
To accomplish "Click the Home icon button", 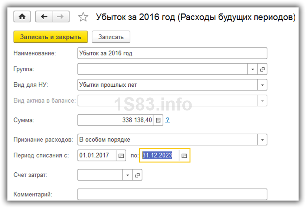I will (x=22, y=17).
